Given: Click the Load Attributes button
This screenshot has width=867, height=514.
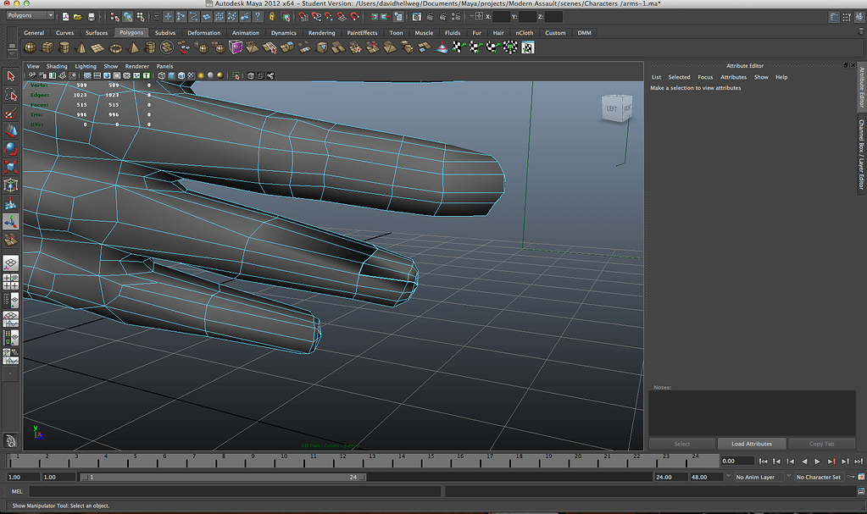Looking at the screenshot, I should point(752,444).
